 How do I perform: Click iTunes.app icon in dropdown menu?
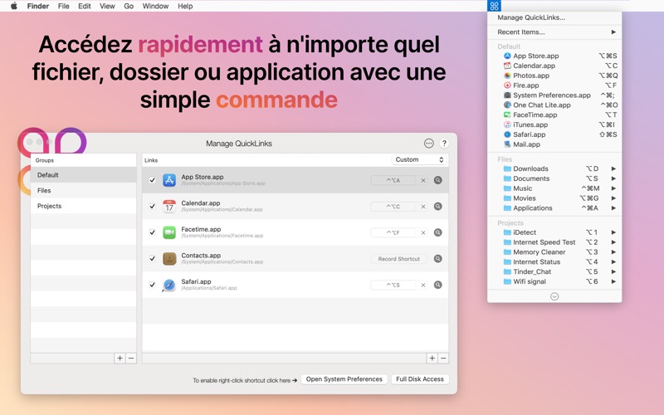pos(507,124)
